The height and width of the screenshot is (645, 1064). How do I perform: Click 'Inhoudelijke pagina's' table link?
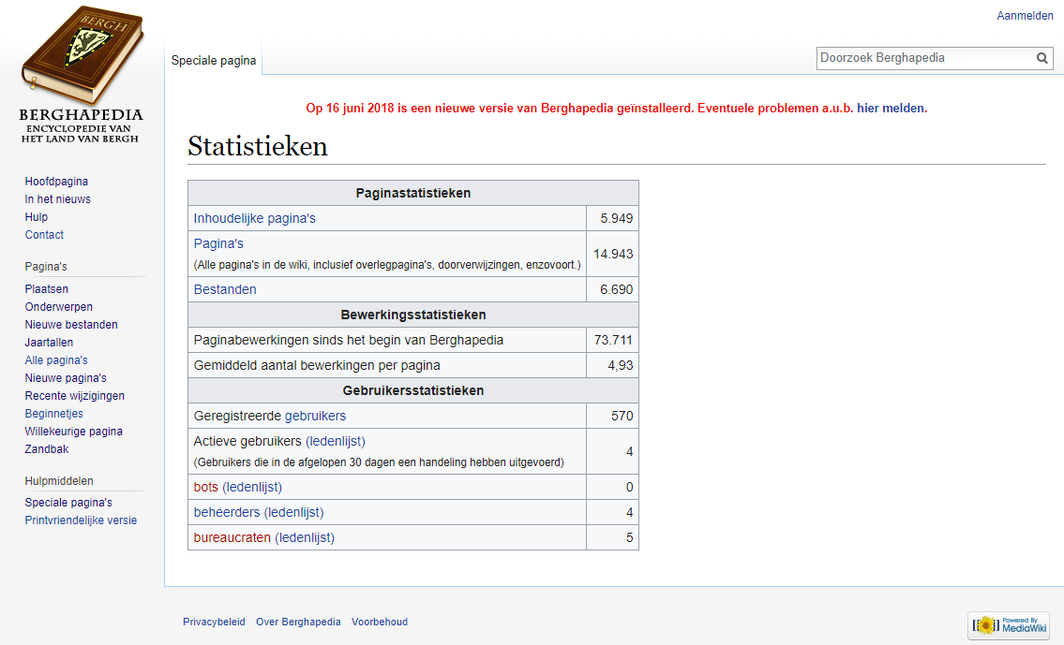coord(254,218)
